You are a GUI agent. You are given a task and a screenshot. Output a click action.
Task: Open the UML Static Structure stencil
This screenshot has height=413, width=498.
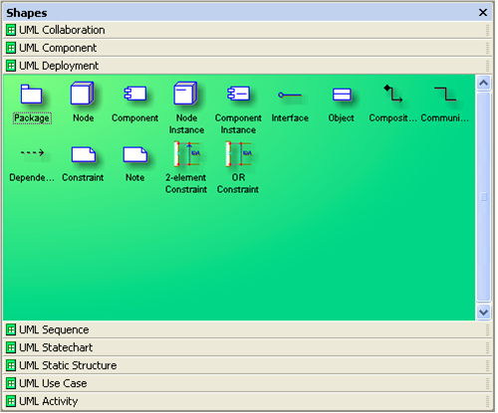point(248,366)
